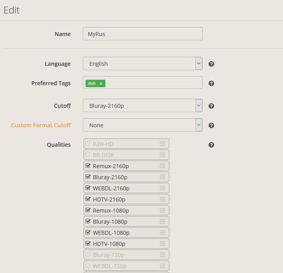Click the drag handle on the Raw-HD row
Viewport: 283px width, 273px height.
(x=162, y=144)
